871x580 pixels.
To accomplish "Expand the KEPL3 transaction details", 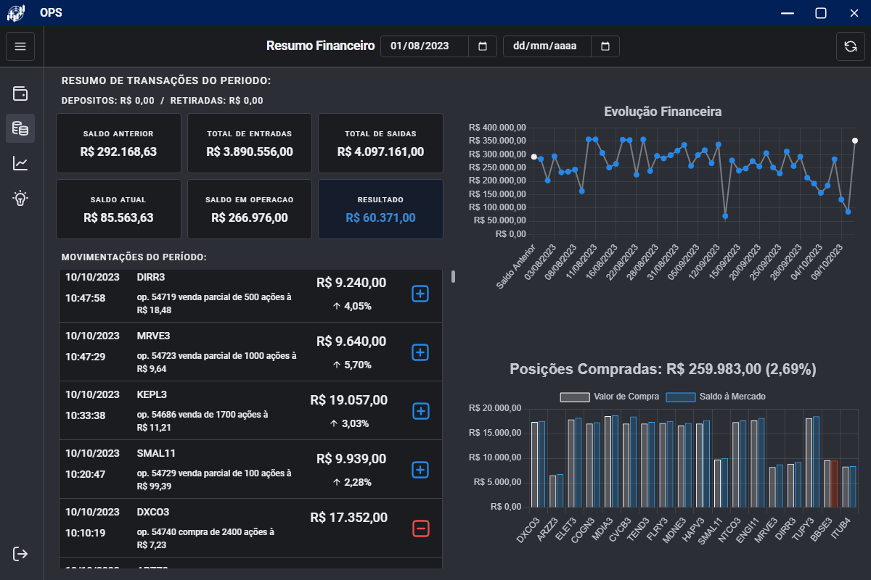I will coord(420,411).
